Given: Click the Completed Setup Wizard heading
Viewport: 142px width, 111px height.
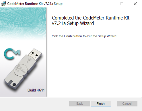Looking at the screenshot, I should point(91,21).
